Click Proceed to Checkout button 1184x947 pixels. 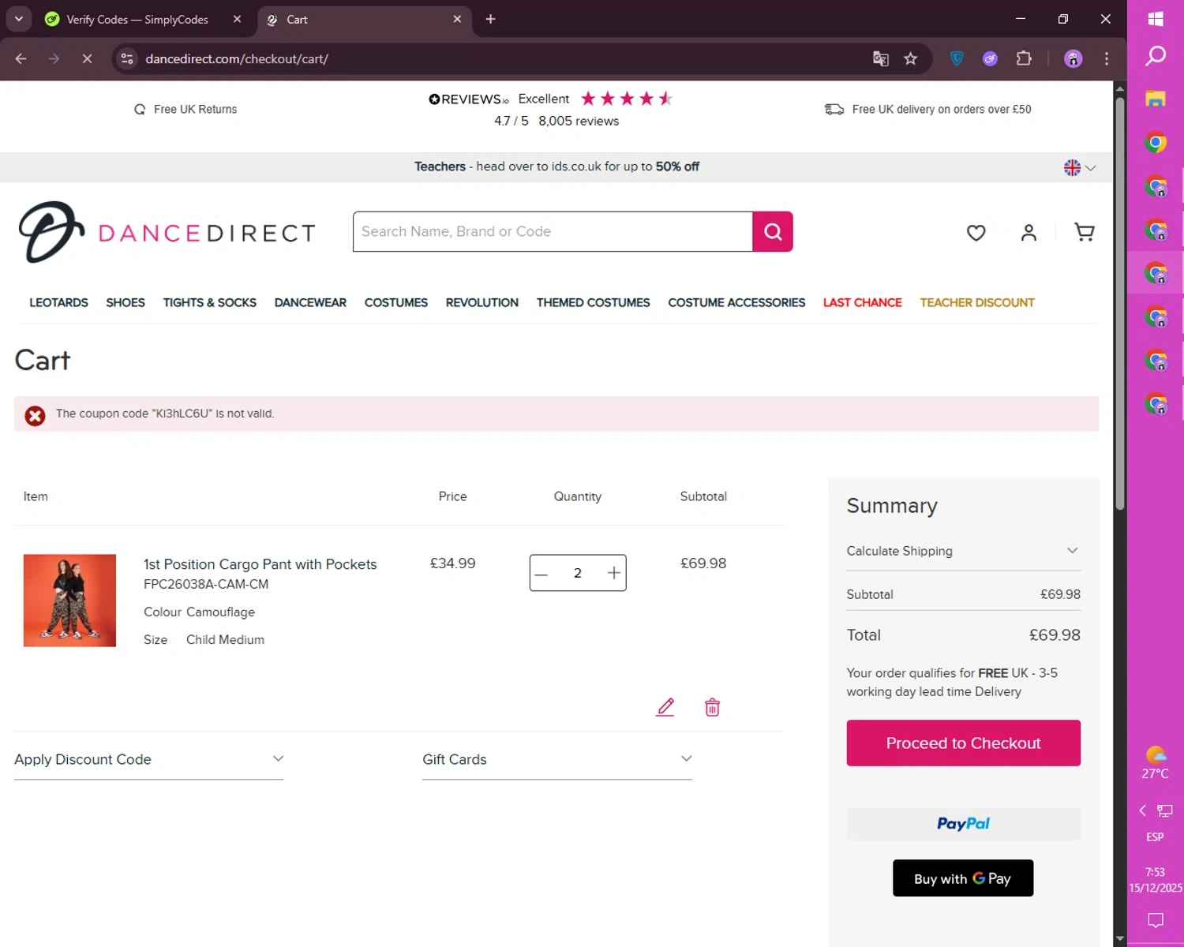[963, 743]
